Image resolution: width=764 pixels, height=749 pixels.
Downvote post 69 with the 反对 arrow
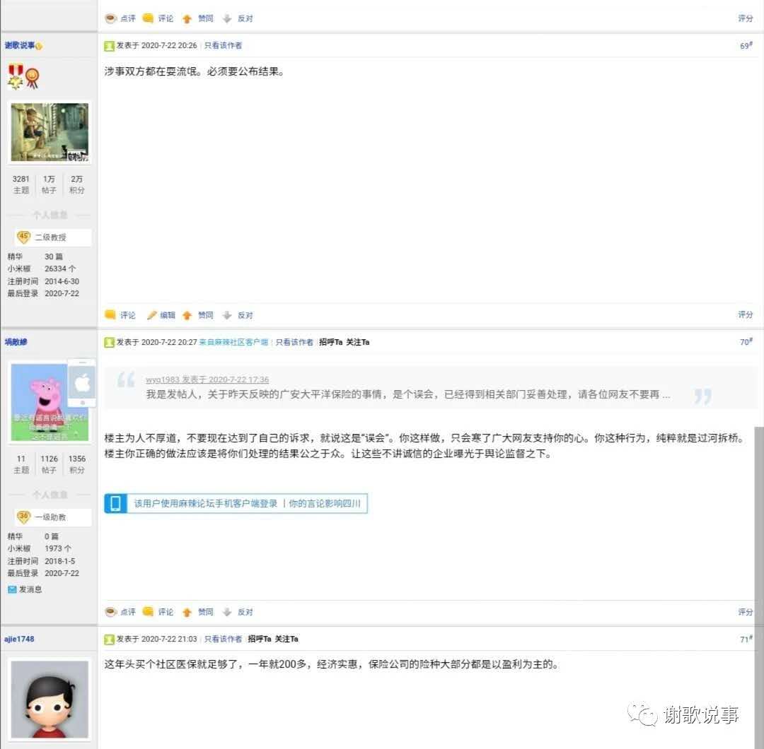pos(227,315)
